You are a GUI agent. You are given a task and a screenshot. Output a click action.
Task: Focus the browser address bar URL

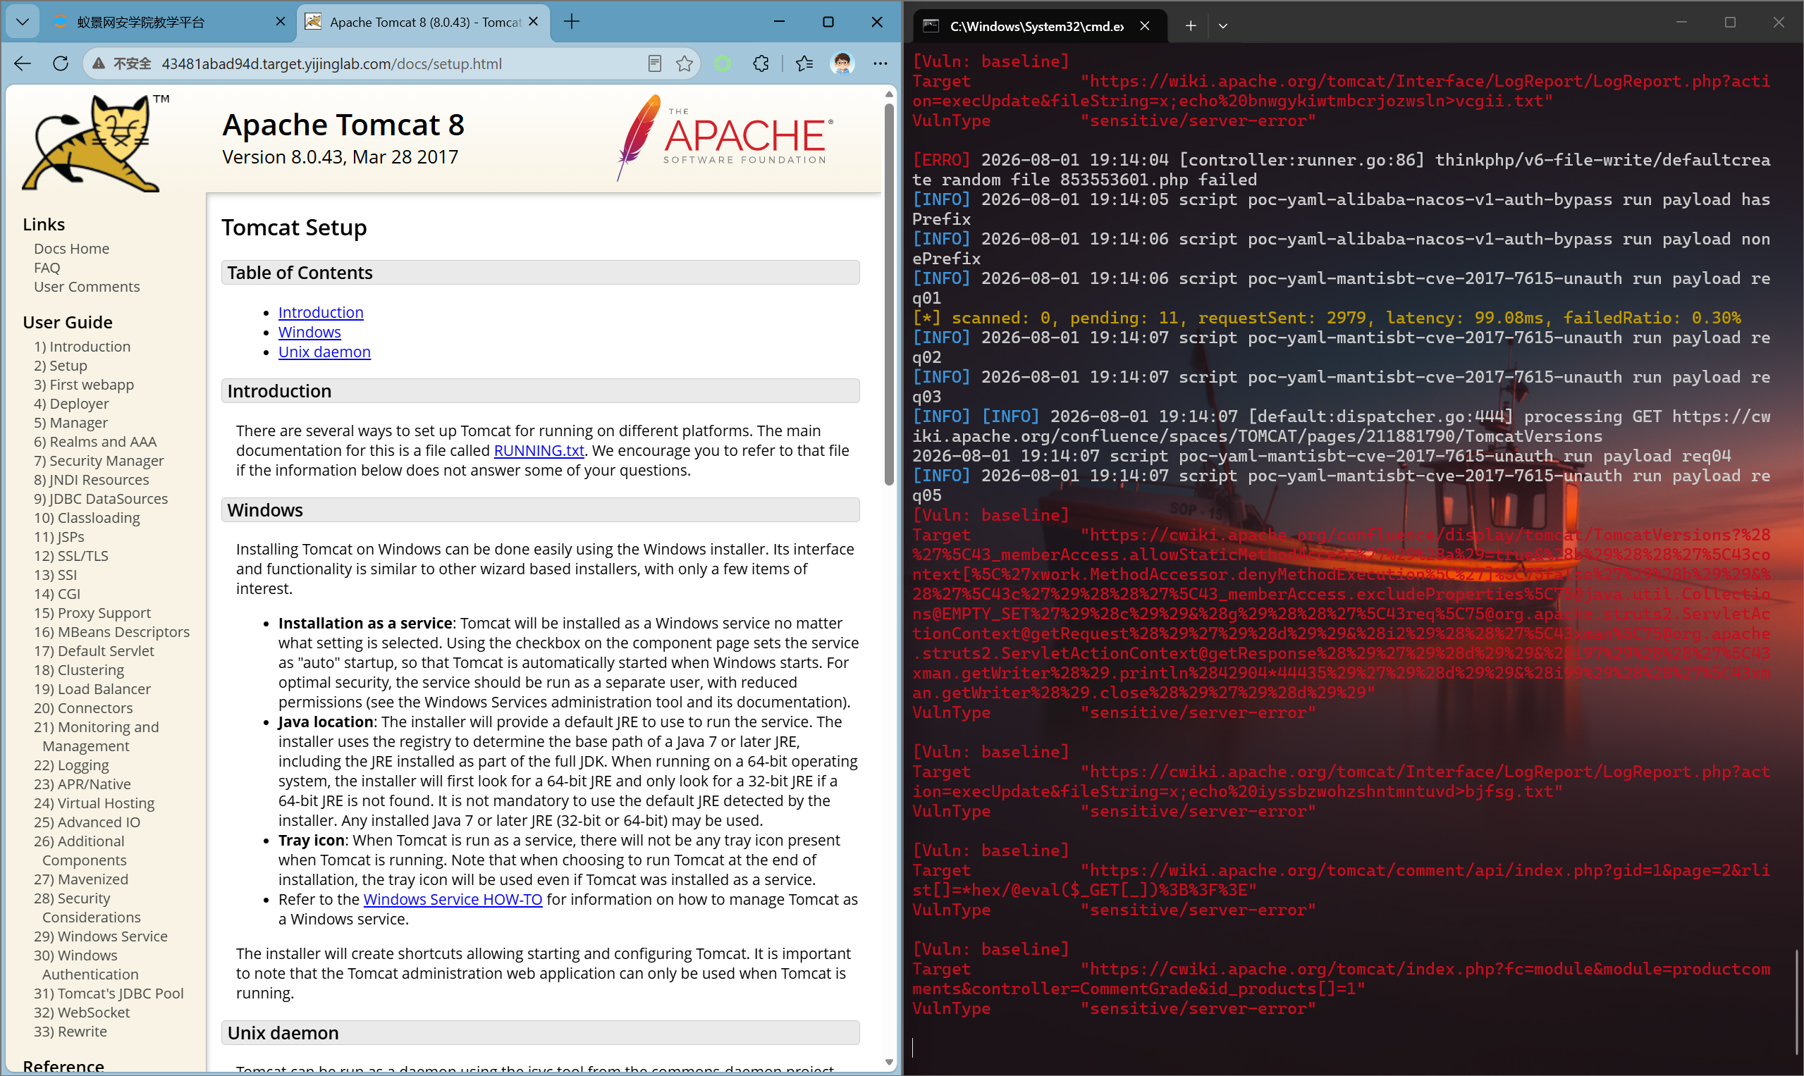331,64
